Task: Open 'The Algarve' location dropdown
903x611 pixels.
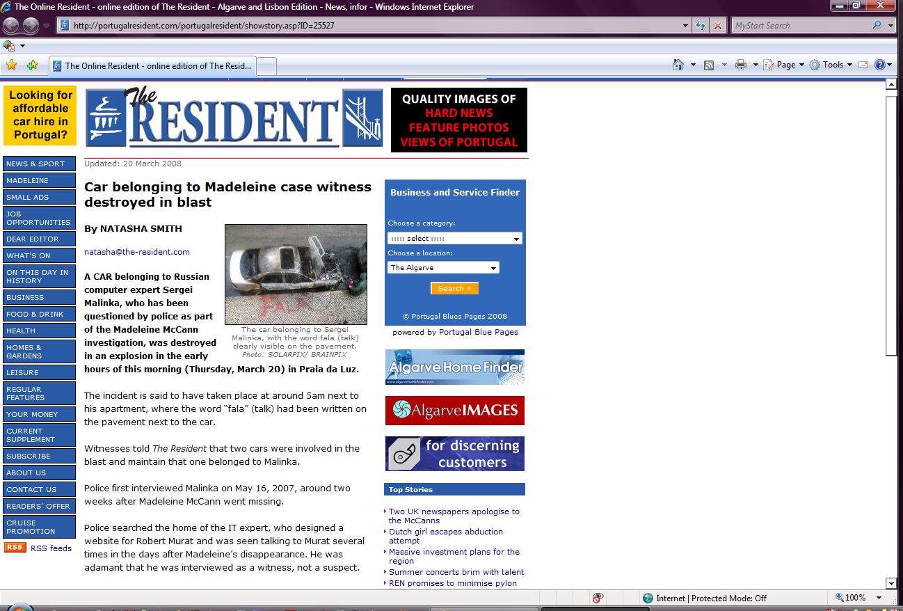Action: click(x=443, y=267)
